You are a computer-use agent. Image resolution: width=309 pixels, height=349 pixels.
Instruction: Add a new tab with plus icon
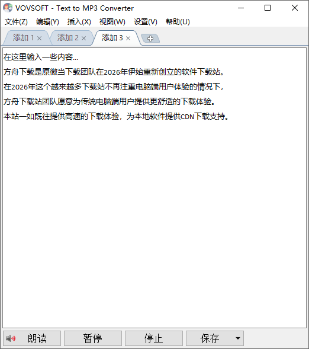150,39
